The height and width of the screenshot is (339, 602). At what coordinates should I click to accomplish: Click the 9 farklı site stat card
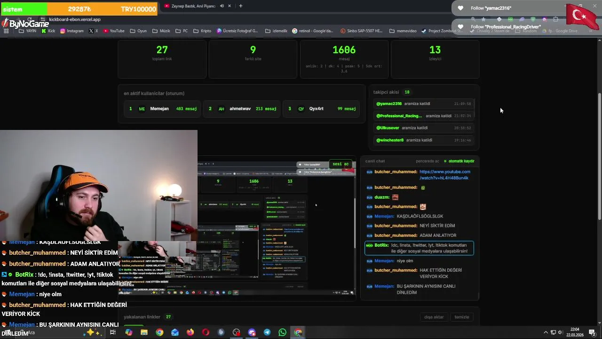click(x=253, y=59)
